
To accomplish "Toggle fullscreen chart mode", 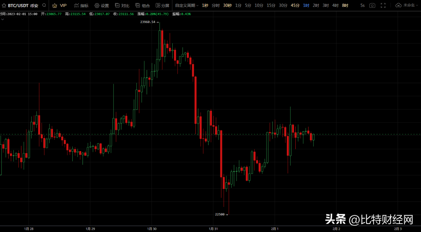I will 383,6.
